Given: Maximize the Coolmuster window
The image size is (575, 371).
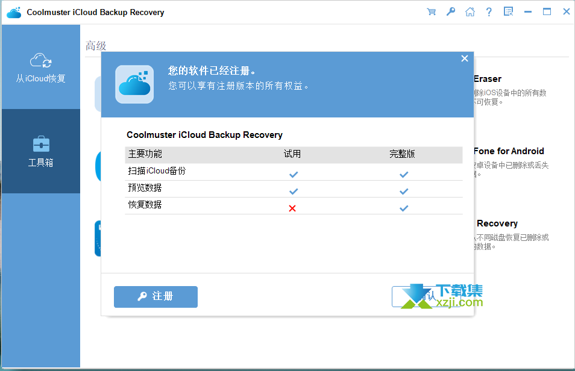Looking at the screenshot, I should point(547,11).
